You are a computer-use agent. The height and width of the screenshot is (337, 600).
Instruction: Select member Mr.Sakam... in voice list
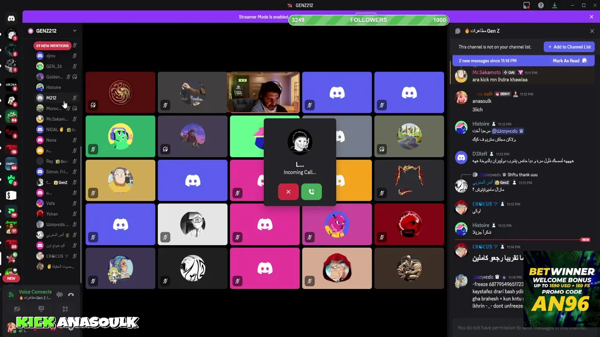click(x=57, y=119)
